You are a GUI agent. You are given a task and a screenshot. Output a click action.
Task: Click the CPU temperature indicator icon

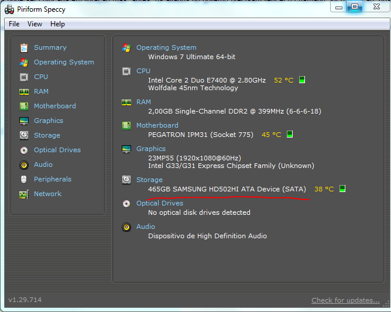tap(302, 80)
